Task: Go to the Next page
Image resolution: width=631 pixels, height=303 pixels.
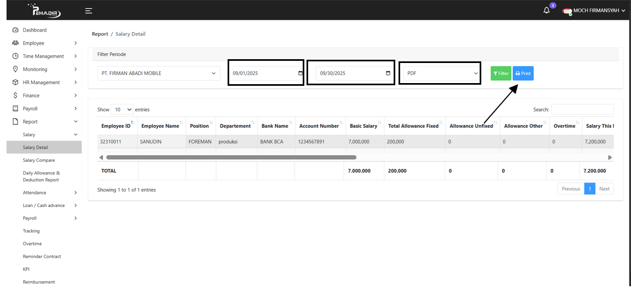Action: [604, 189]
